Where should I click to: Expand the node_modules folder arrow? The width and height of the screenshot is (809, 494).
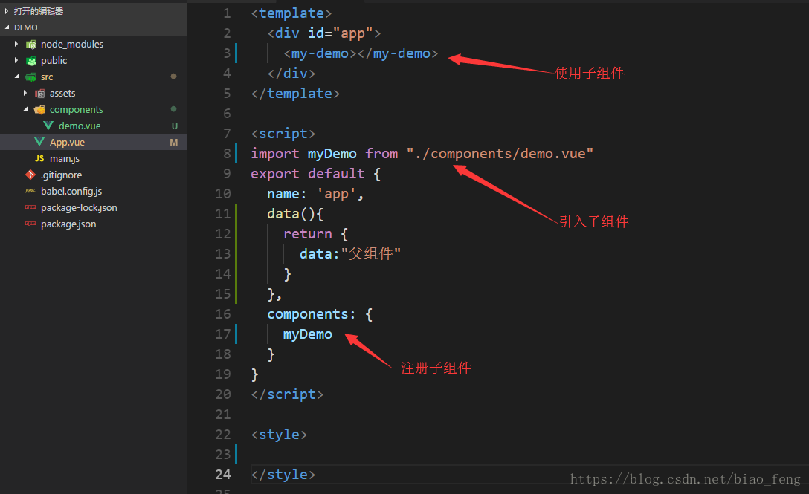pyautogui.click(x=16, y=44)
